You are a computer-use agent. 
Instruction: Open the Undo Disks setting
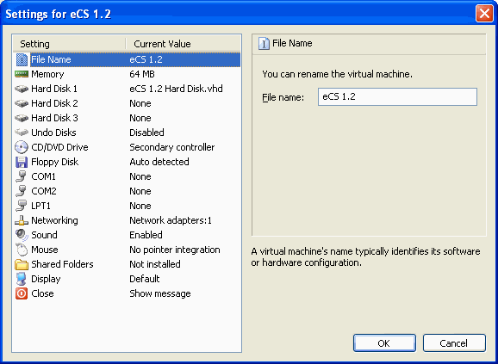(x=127, y=133)
